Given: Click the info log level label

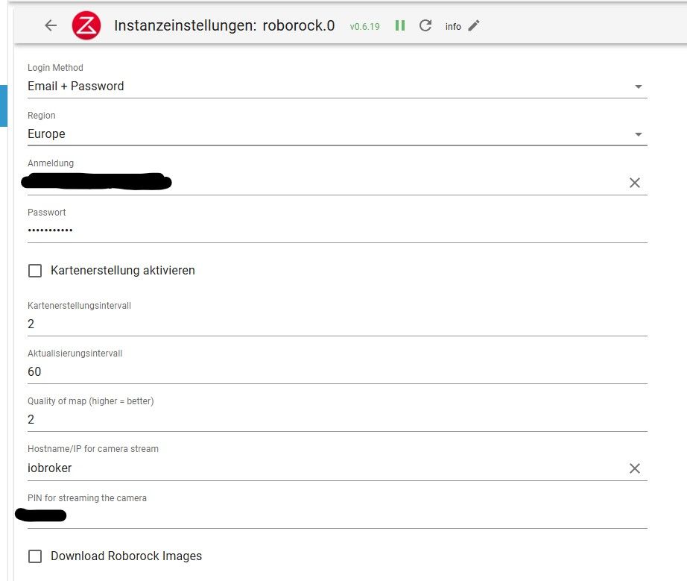Looking at the screenshot, I should [x=453, y=26].
